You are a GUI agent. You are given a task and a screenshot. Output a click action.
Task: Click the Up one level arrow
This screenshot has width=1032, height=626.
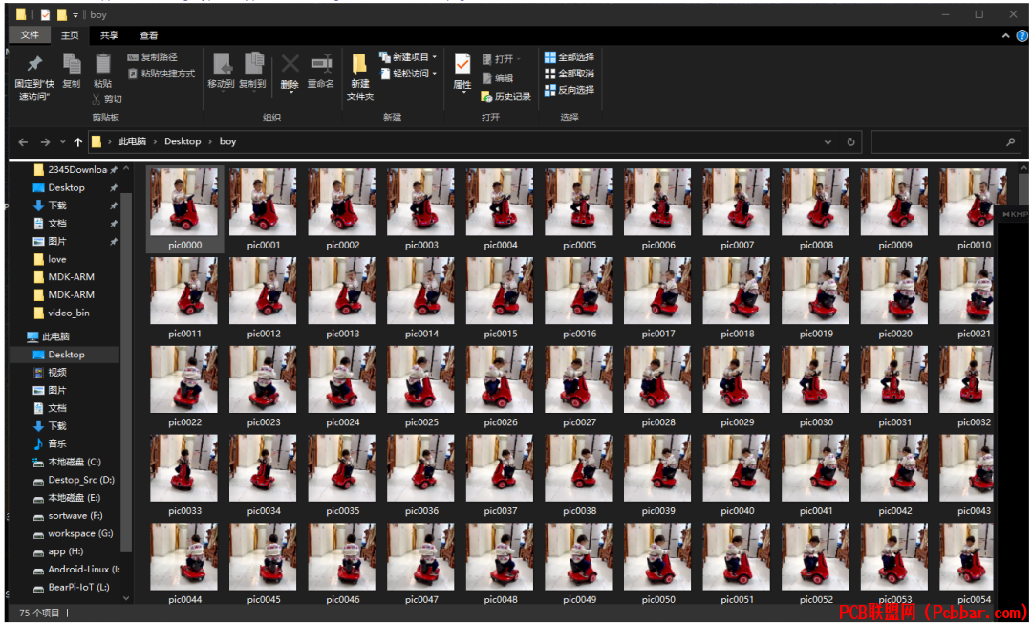[x=77, y=142]
